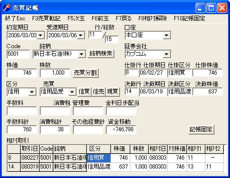
Task: Open the 売買 trade type dropdown
Action: (x=72, y=92)
